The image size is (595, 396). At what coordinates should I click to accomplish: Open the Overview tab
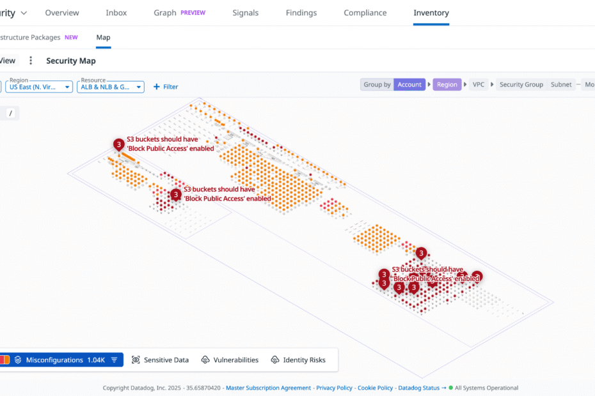[x=62, y=13]
